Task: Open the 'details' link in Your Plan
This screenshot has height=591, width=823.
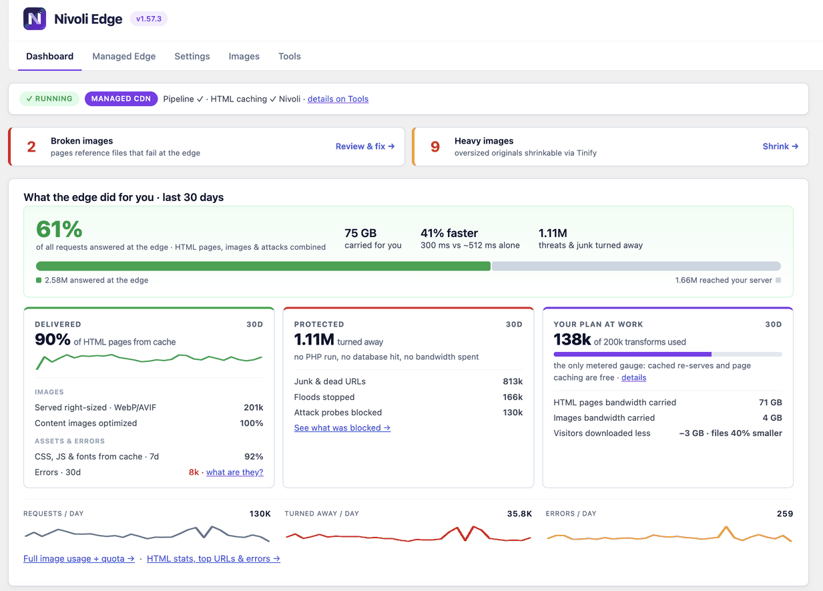Action: pos(634,377)
